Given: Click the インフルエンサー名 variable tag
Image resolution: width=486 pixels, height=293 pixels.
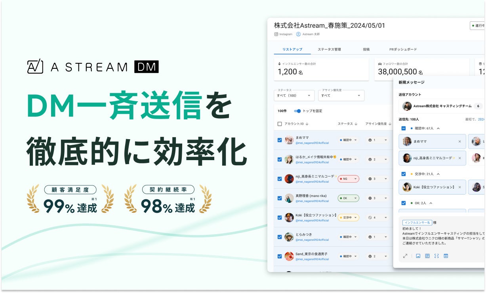Looking at the screenshot, I should (417, 223).
